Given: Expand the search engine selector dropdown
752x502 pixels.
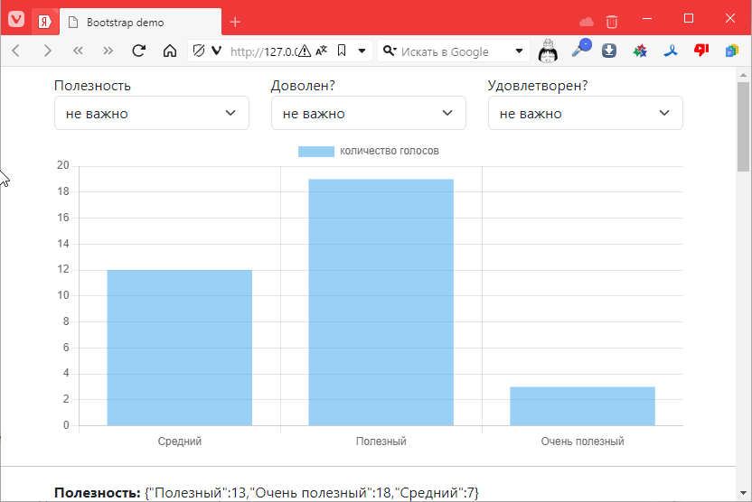Looking at the screenshot, I should [520, 51].
